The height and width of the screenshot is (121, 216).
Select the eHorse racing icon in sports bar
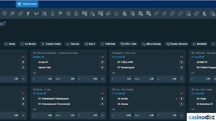(x=92, y=13)
